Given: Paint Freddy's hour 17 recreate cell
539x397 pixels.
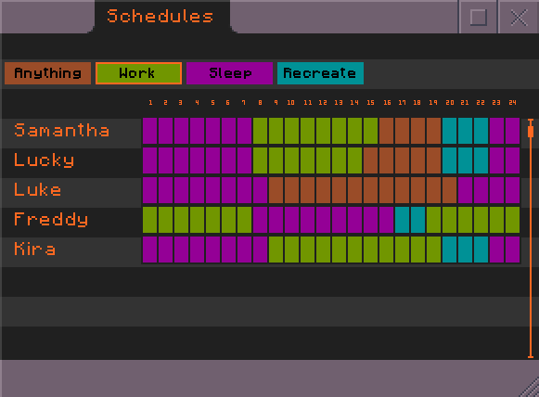Looking at the screenshot, I should coord(403,220).
